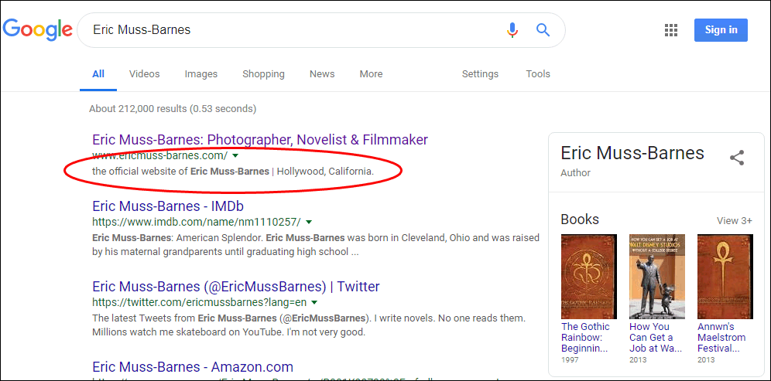Click the voice search microphone icon
The height and width of the screenshot is (381, 771).
pos(512,30)
